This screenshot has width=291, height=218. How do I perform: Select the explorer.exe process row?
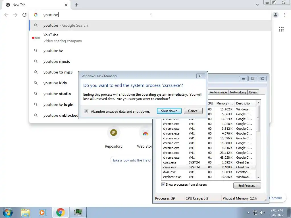tap(209, 177)
